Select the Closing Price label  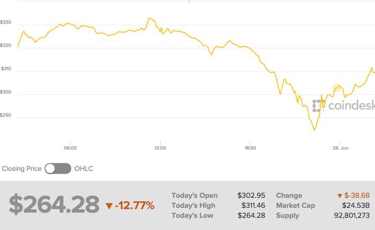pos(22,168)
